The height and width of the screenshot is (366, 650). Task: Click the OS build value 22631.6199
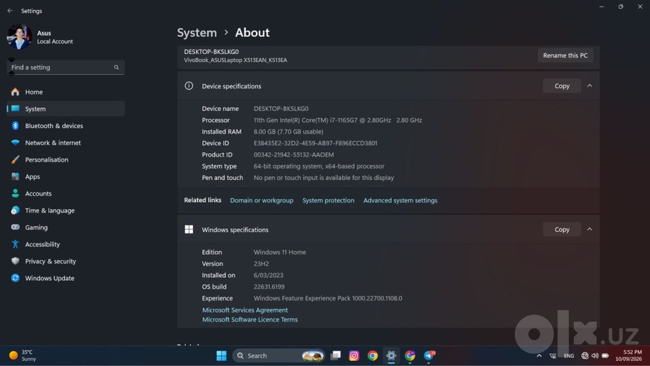coord(269,287)
